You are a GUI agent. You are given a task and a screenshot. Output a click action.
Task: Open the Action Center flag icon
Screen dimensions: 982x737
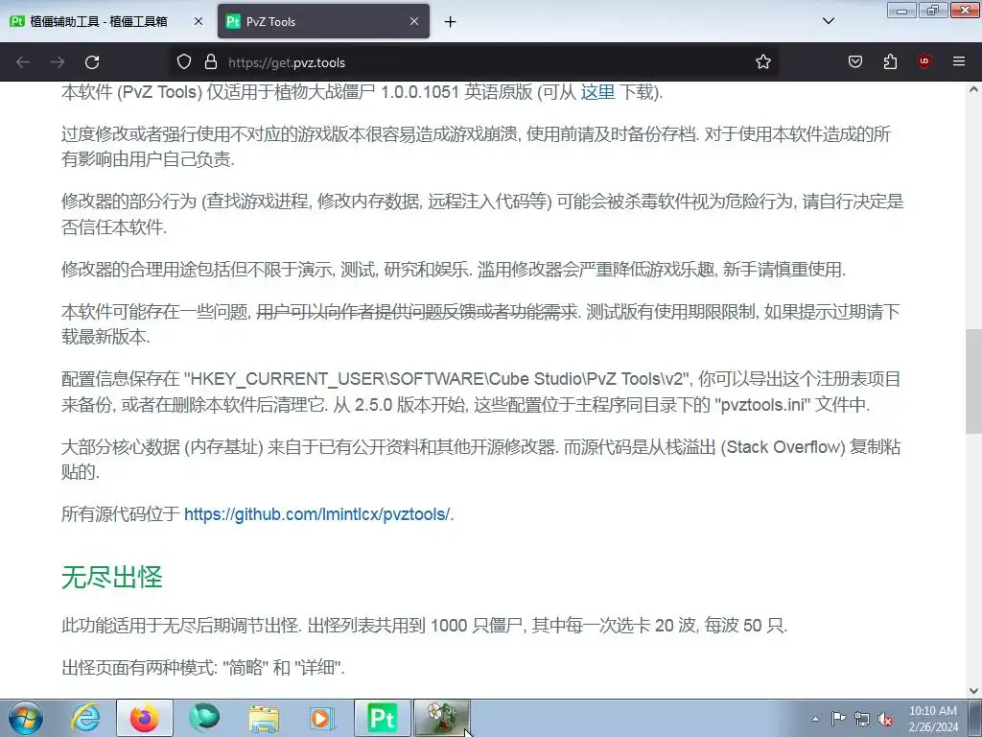pyautogui.click(x=838, y=719)
